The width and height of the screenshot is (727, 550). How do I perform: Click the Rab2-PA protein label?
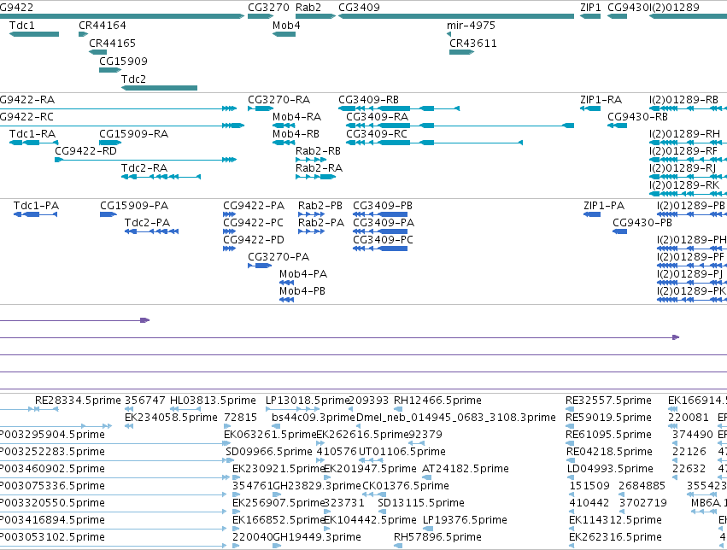[x=321, y=223]
